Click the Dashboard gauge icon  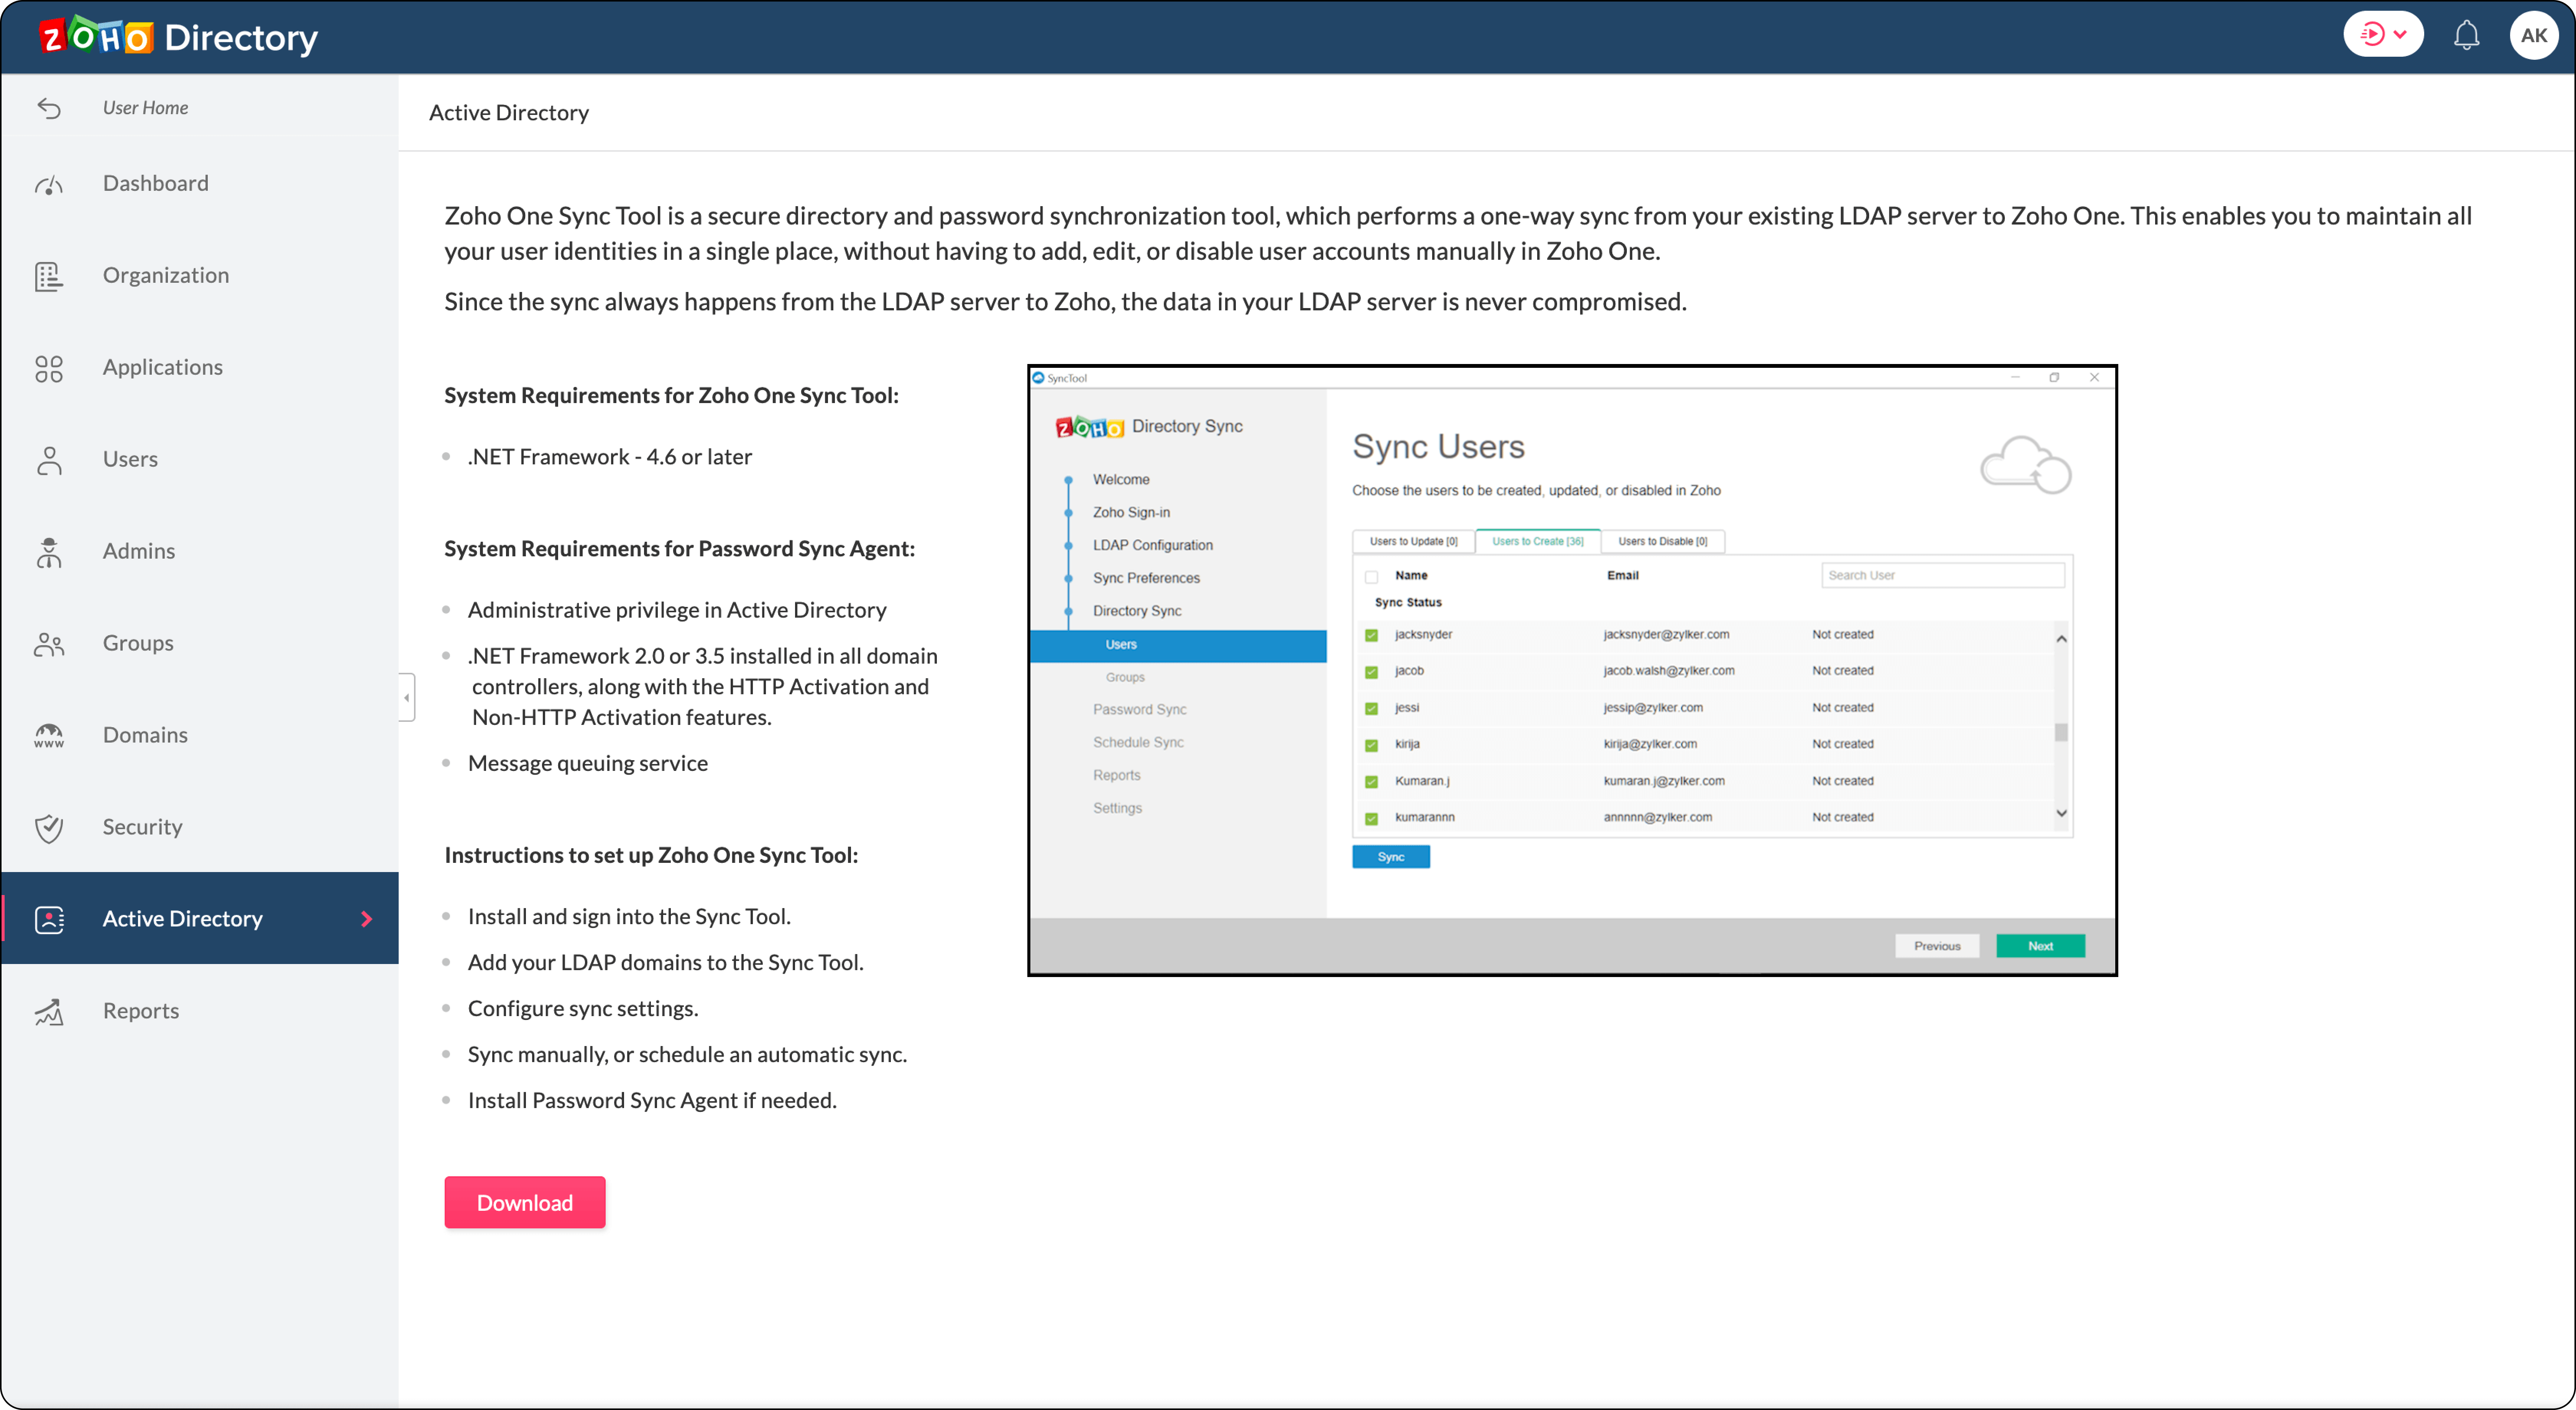[49, 184]
